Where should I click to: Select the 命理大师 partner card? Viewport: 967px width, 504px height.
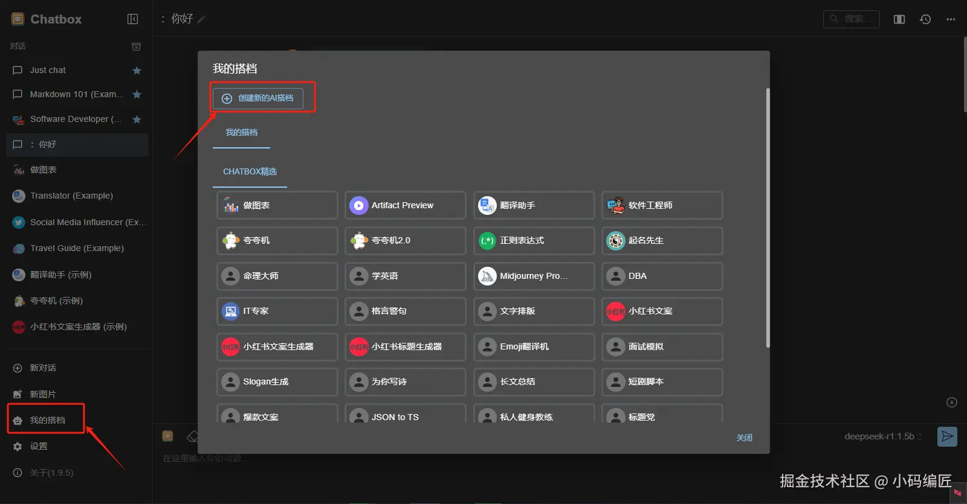tap(277, 276)
